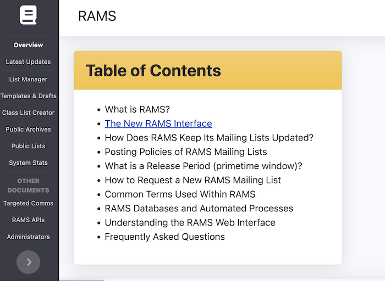Viewport: 385px width, 281px height.
Task: Open List Manager from the sidebar
Action: 28,79
